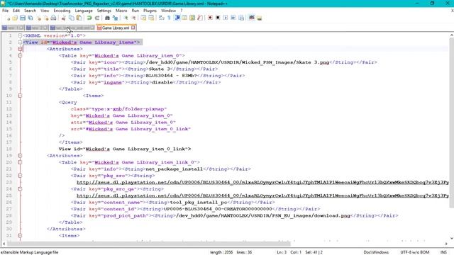Click the Save All toolbar icon
The width and height of the screenshot is (454, 255).
point(30,18)
